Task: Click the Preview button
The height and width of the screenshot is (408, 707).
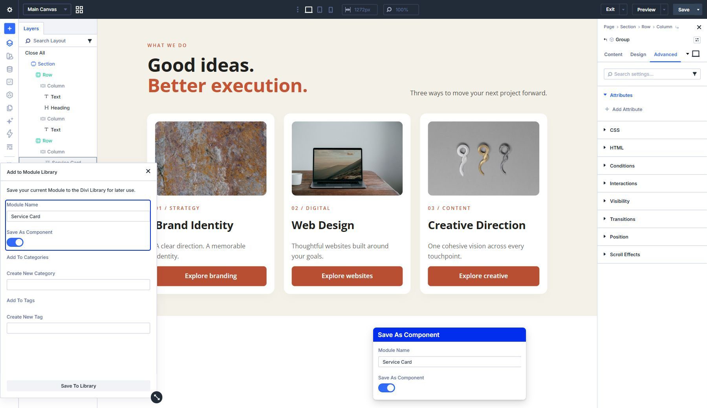Action: tap(646, 9)
